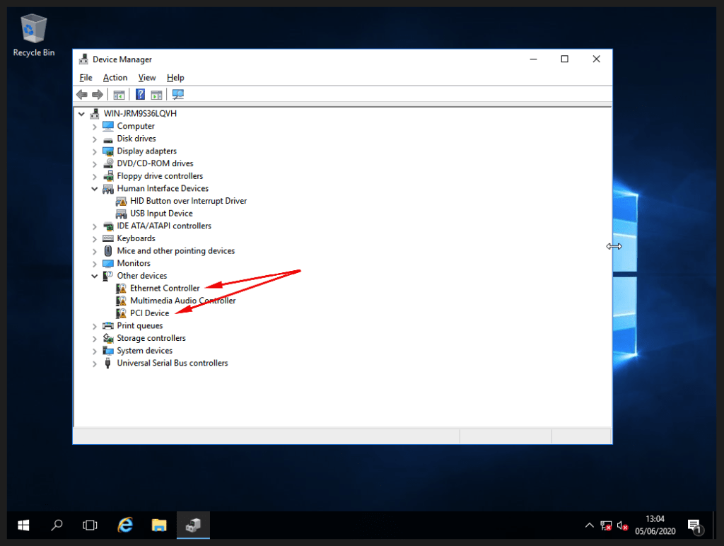Click the Start button on the taskbar
This screenshot has height=546, width=724.
pos(23,525)
